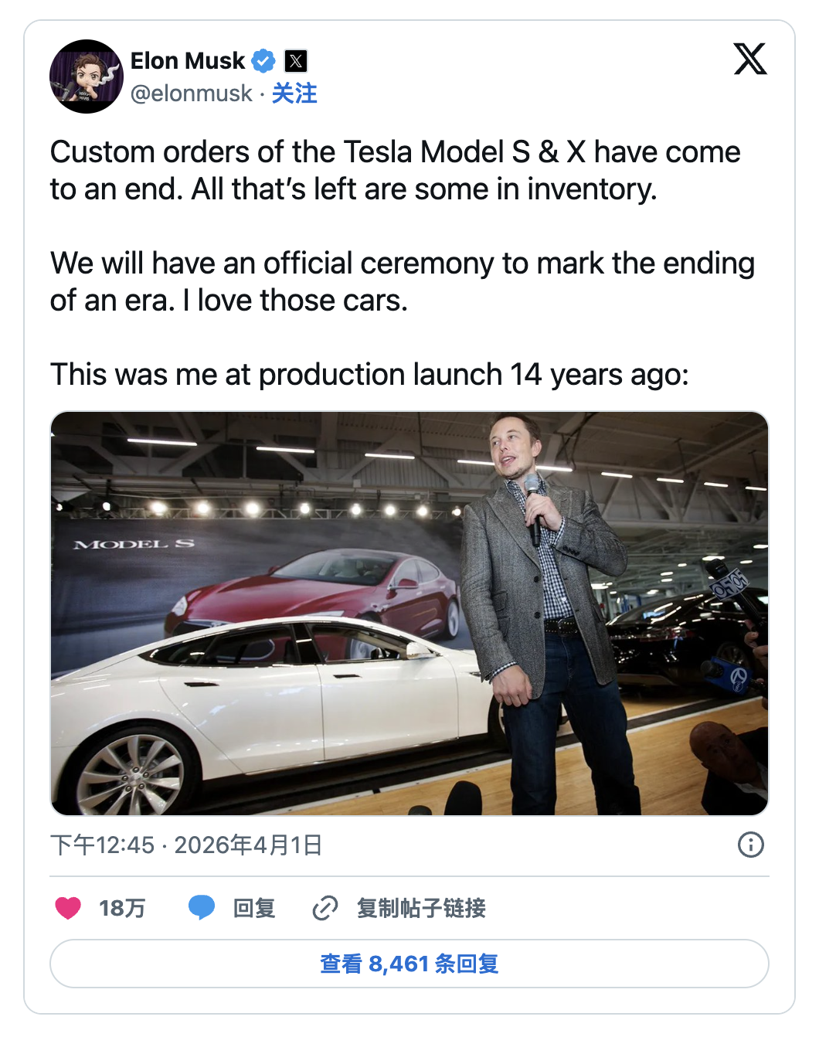Image resolution: width=819 pixels, height=1037 pixels.
Task: Click the "official ceremony" paragraph text
Action: (x=402, y=281)
